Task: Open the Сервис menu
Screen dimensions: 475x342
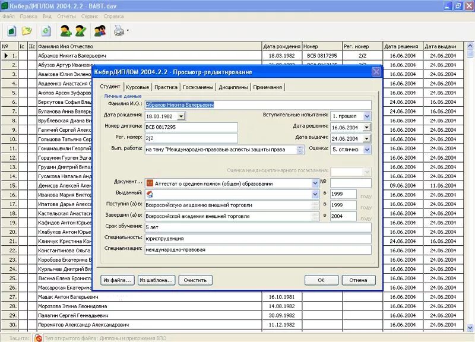Action: (x=90, y=17)
